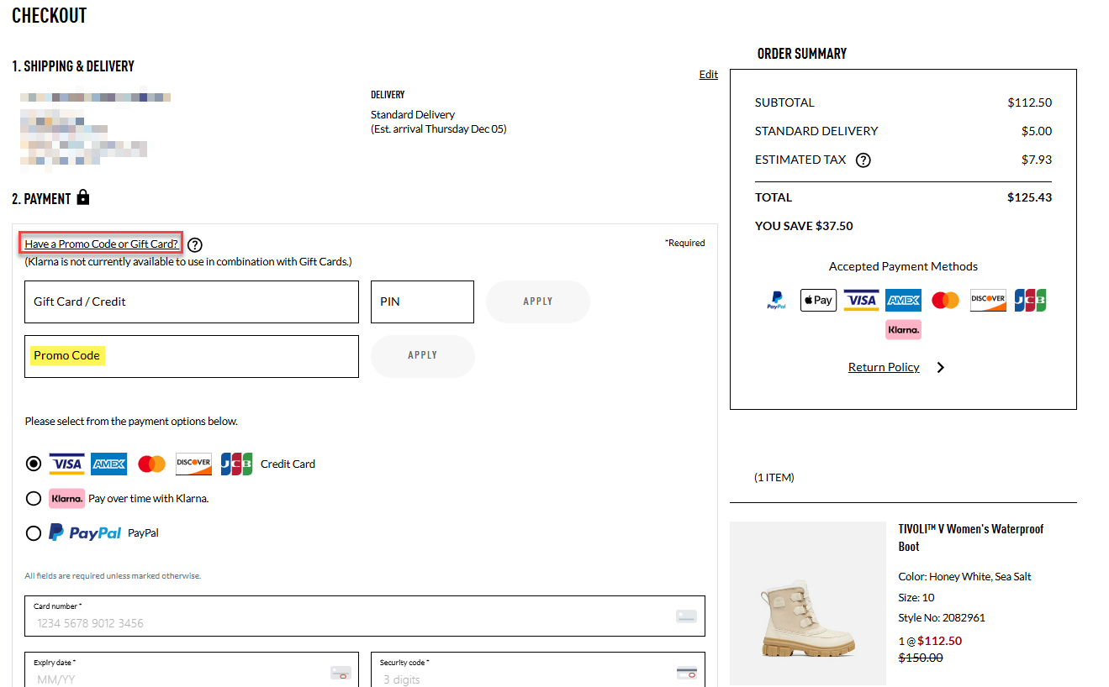Collapse the Have a Promo Code or Gift Card section
The height and width of the screenshot is (687, 1109).
(x=102, y=244)
